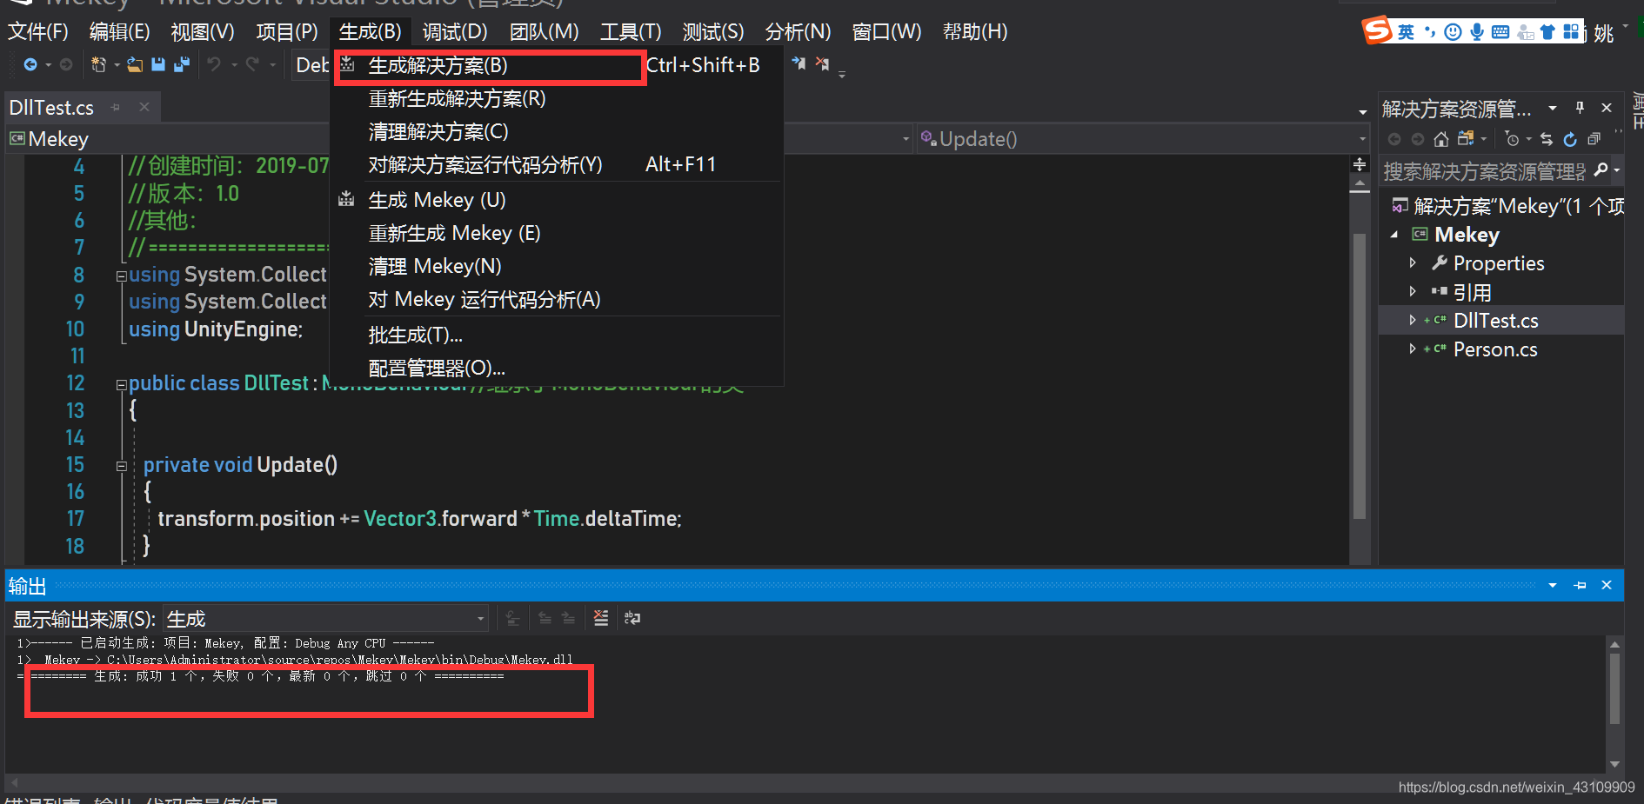
Task: Open 配置管理器(O)... from the menu
Action: point(557,368)
